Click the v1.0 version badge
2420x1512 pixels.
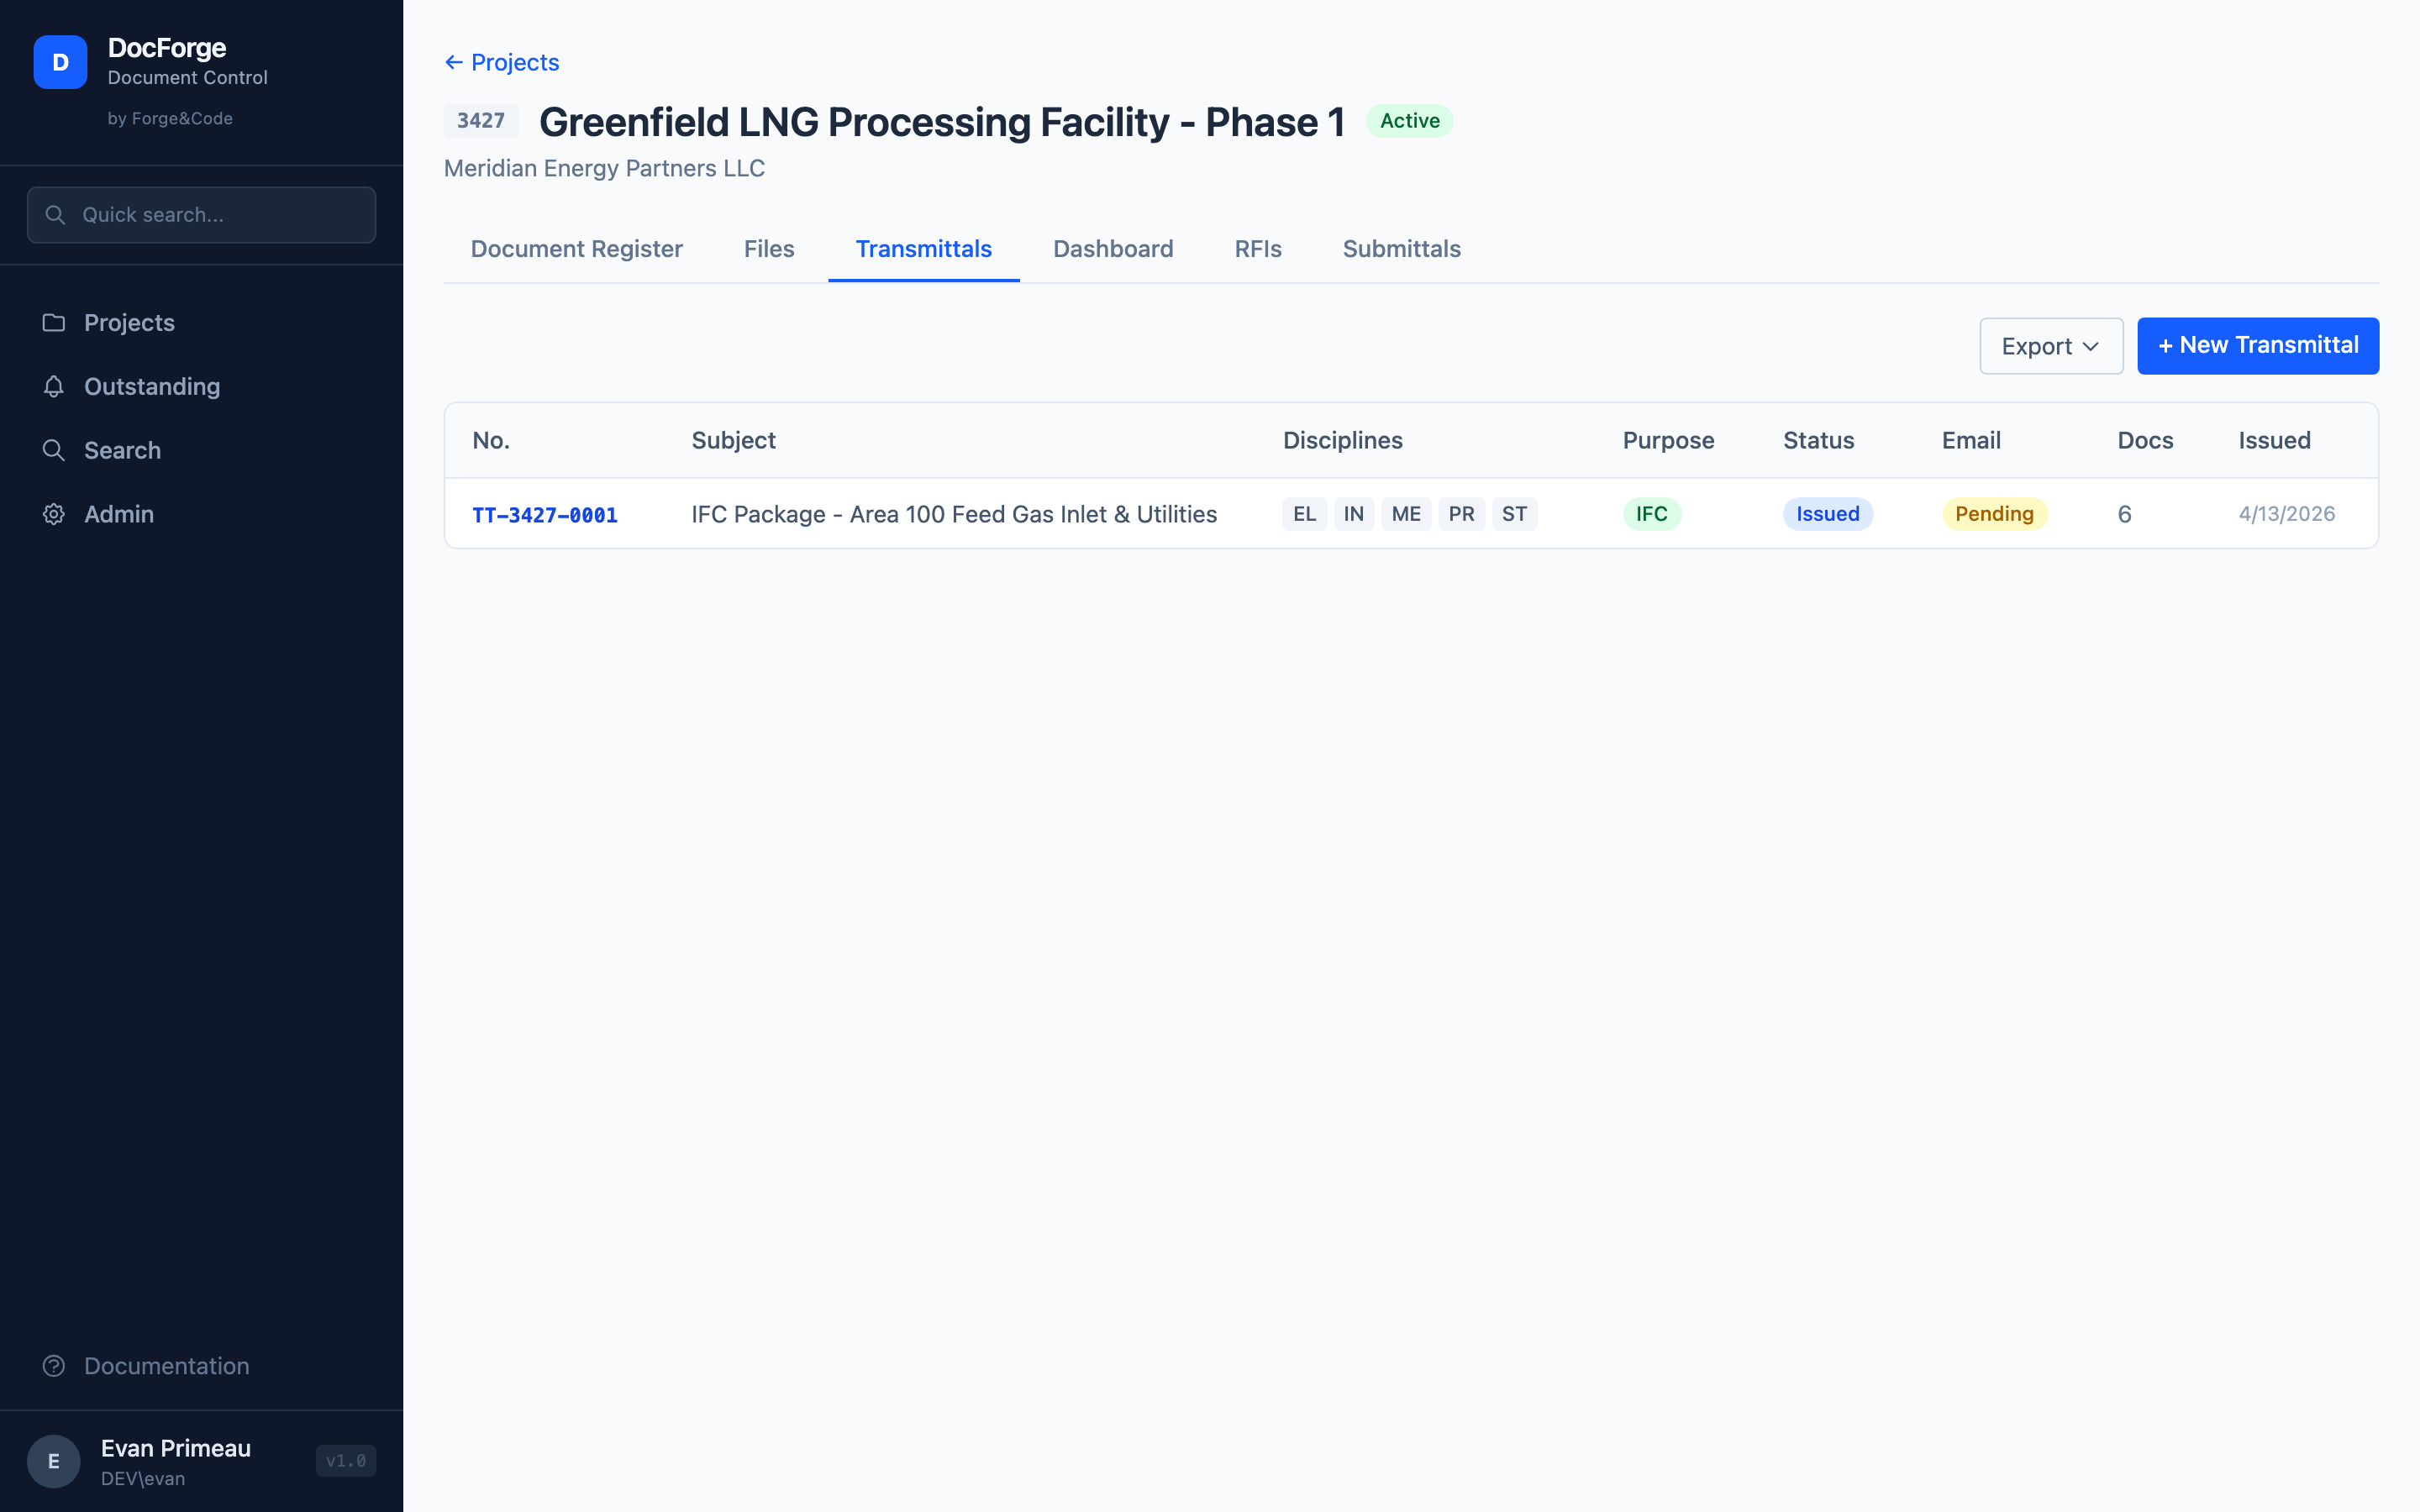click(x=346, y=1461)
